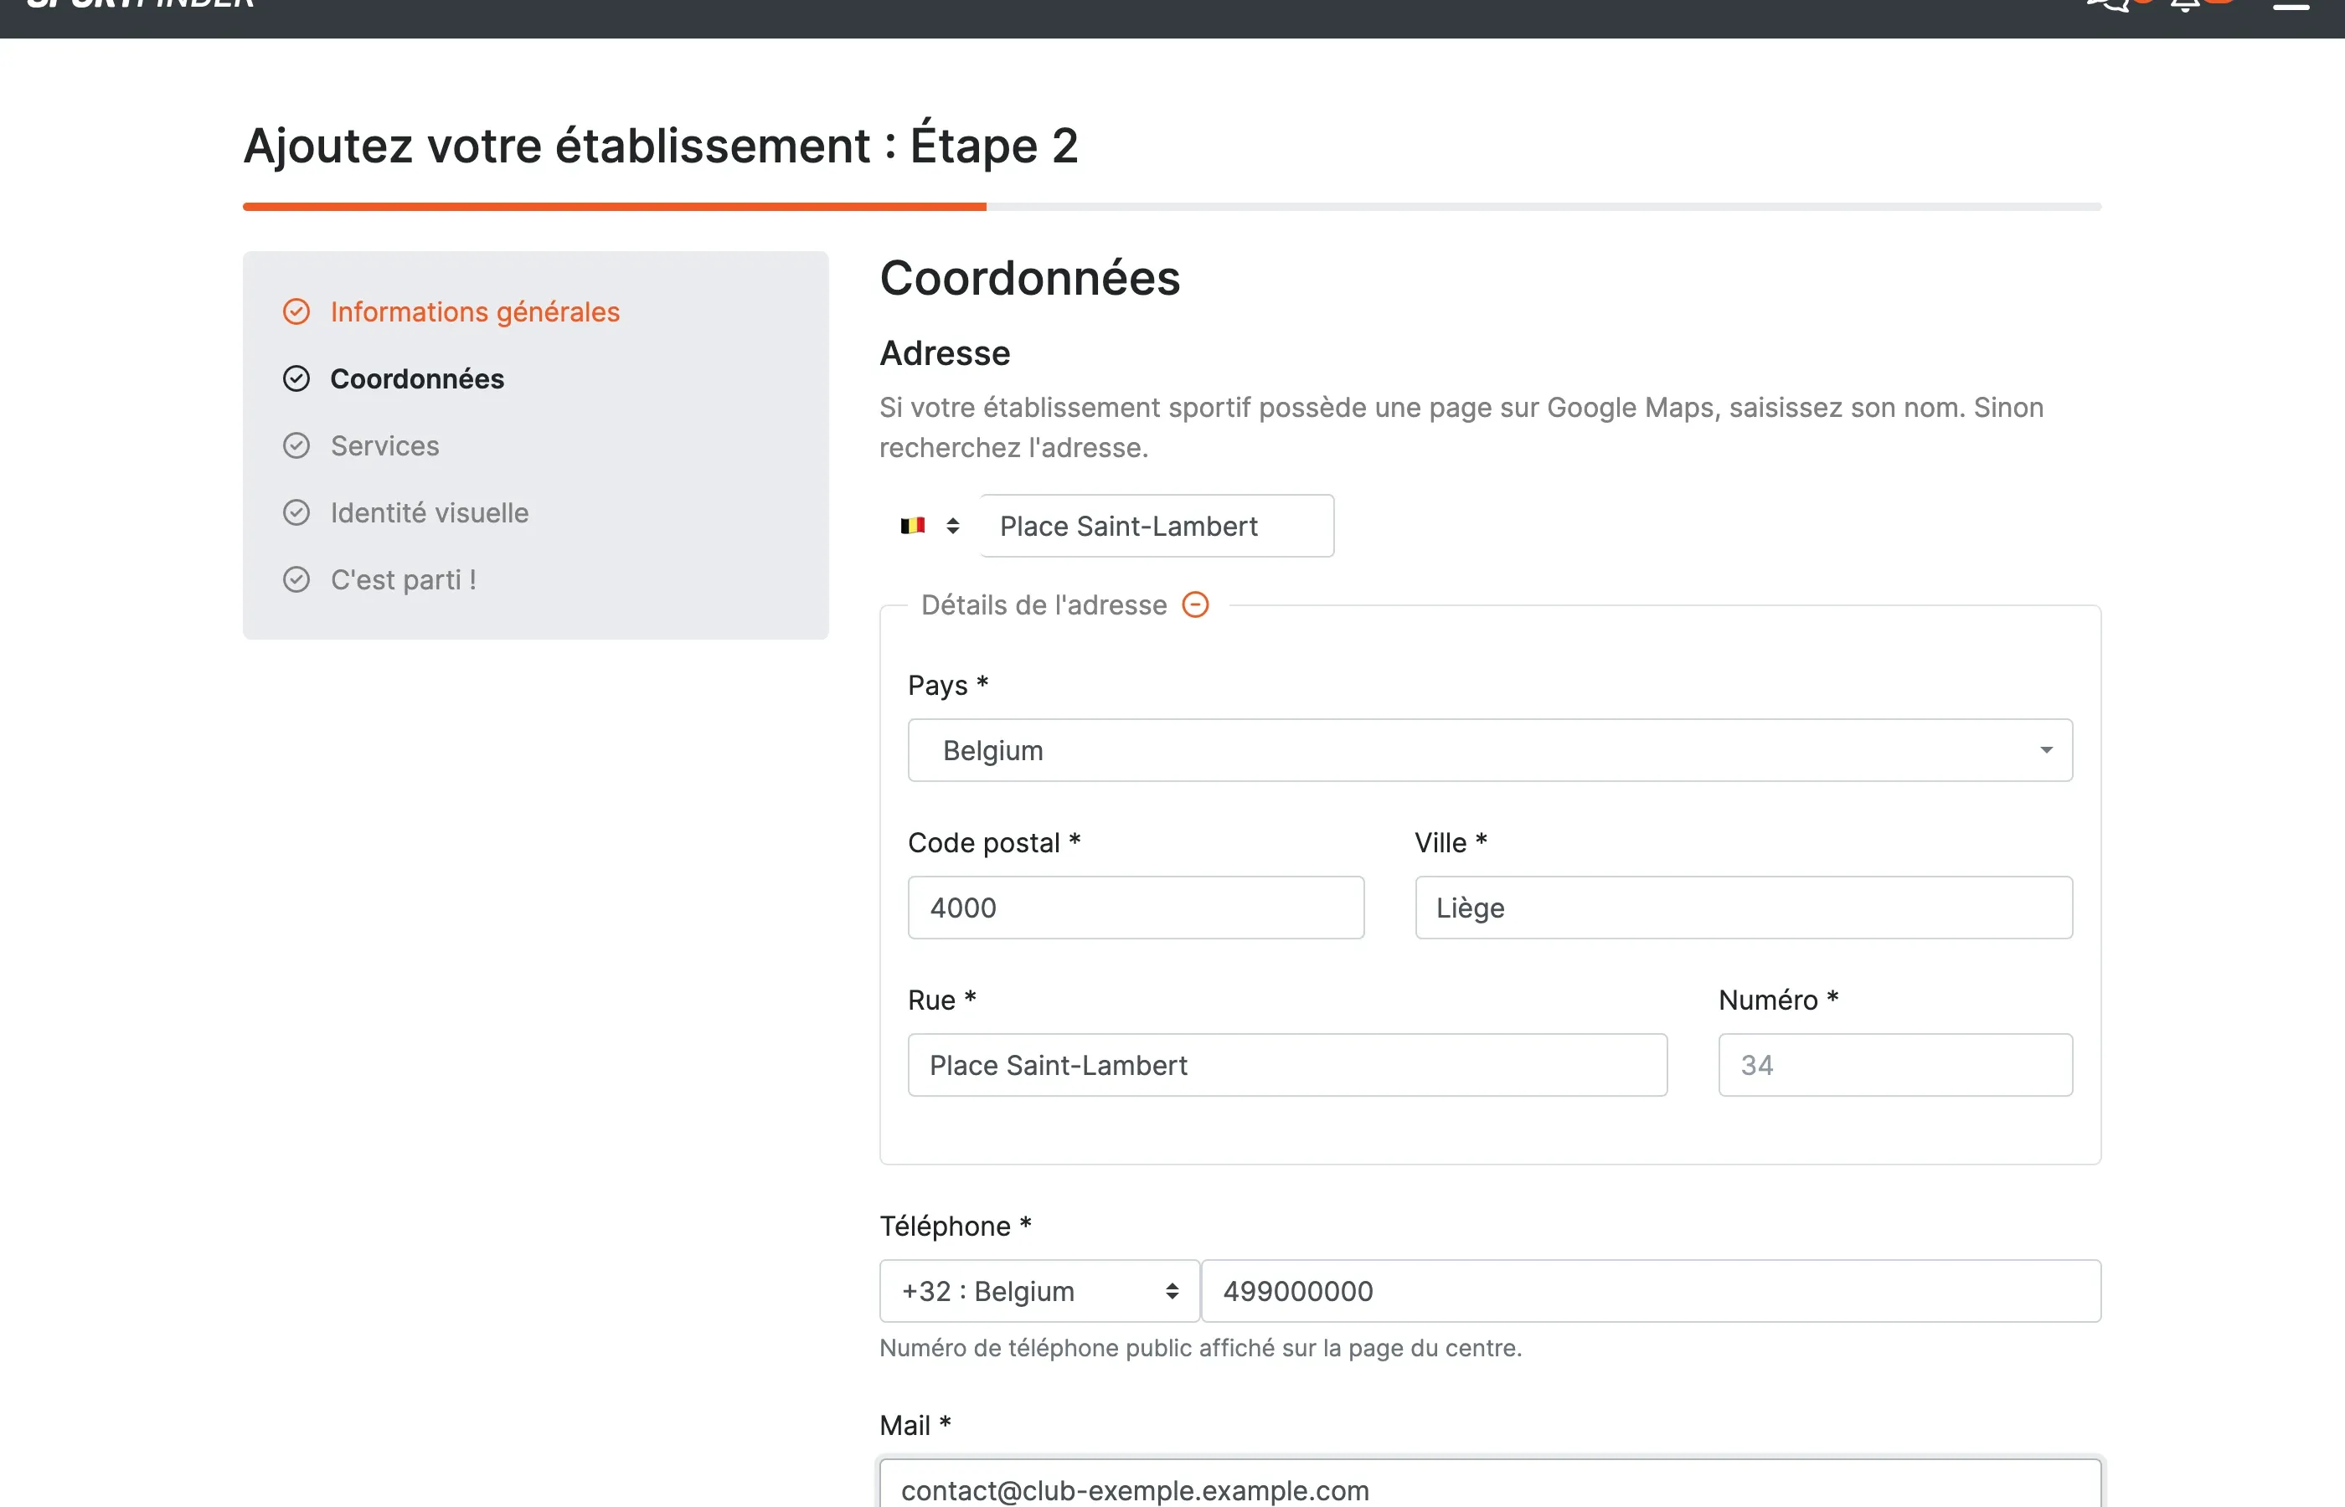Click the Google Maps help text under Adresse
2345x1507 pixels.
1461,428
